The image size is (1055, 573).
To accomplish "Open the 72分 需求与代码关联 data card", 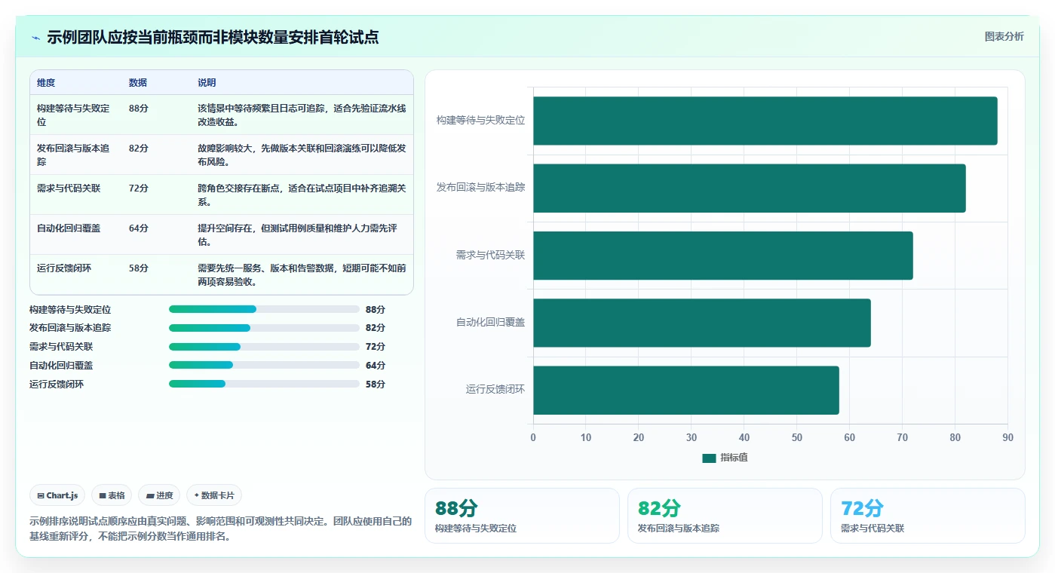I will click(x=928, y=516).
